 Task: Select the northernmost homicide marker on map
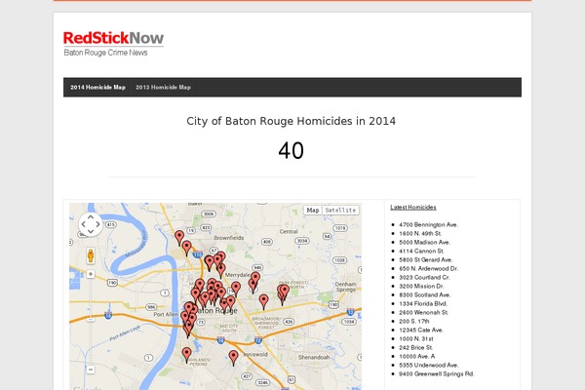pos(179,238)
